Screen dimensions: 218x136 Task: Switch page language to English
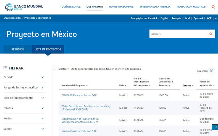point(164,18)
